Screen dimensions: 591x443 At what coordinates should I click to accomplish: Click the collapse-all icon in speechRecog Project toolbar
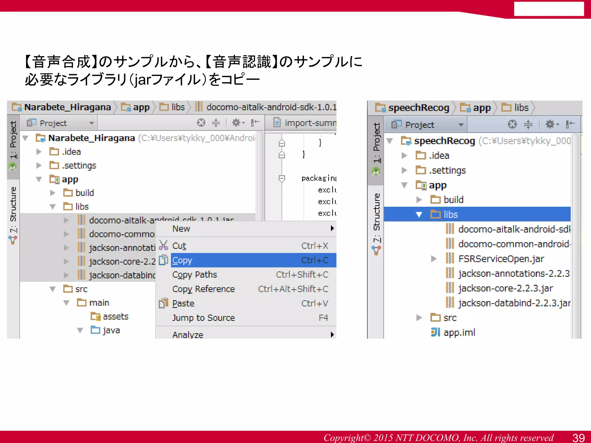click(x=528, y=124)
